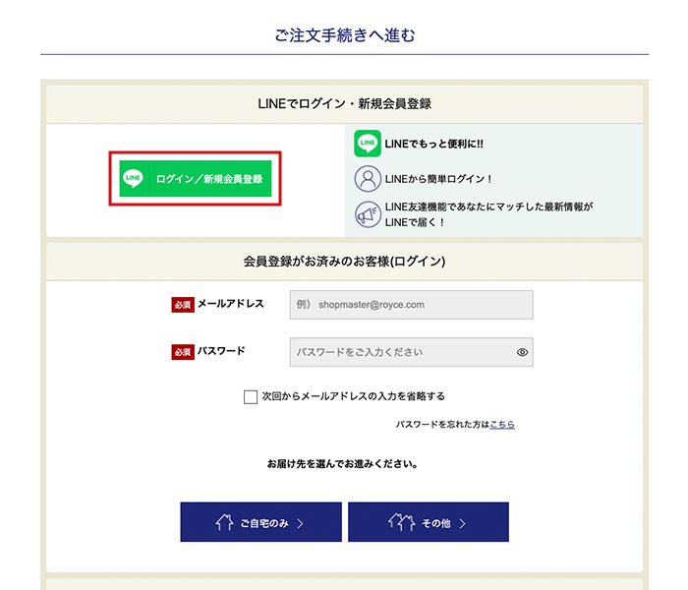Click the double house icon on その他 button

(x=401, y=522)
